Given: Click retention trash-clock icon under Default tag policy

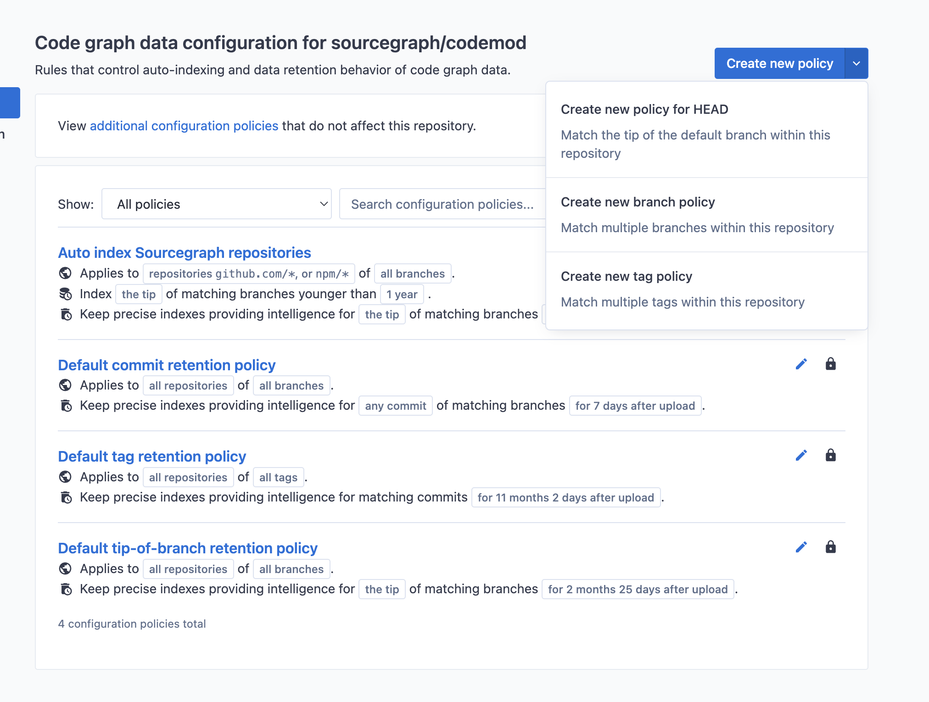Looking at the screenshot, I should click(66, 497).
